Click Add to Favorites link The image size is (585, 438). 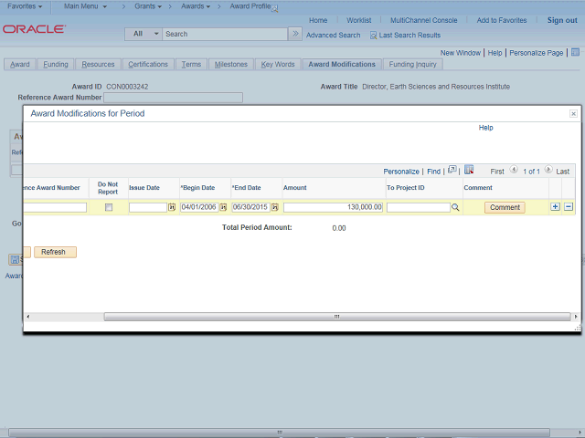[x=502, y=20]
